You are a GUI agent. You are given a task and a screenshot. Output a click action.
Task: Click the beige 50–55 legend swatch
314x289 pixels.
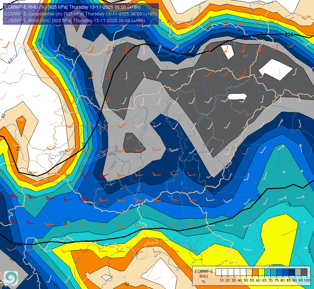[x=249, y=272]
